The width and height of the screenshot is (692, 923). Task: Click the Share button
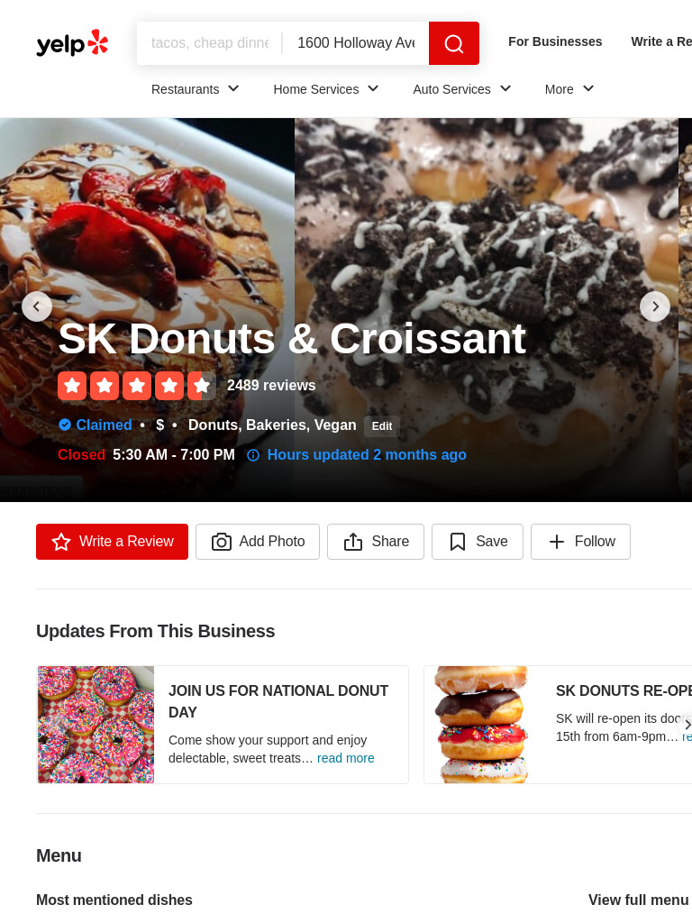pyautogui.click(x=376, y=542)
